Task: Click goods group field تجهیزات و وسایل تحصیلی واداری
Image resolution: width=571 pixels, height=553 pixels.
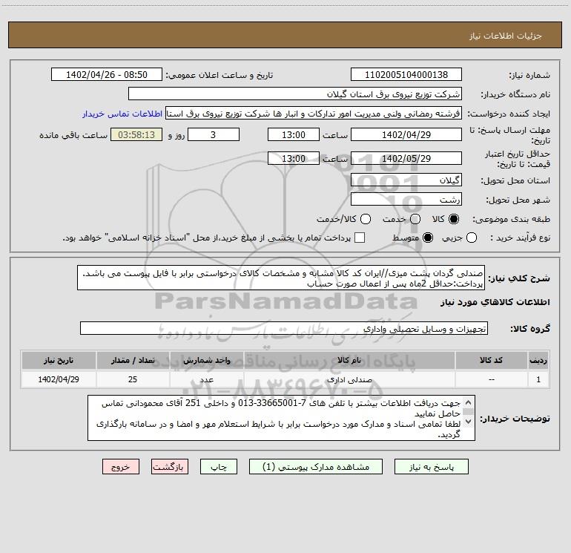Action: 284,328
